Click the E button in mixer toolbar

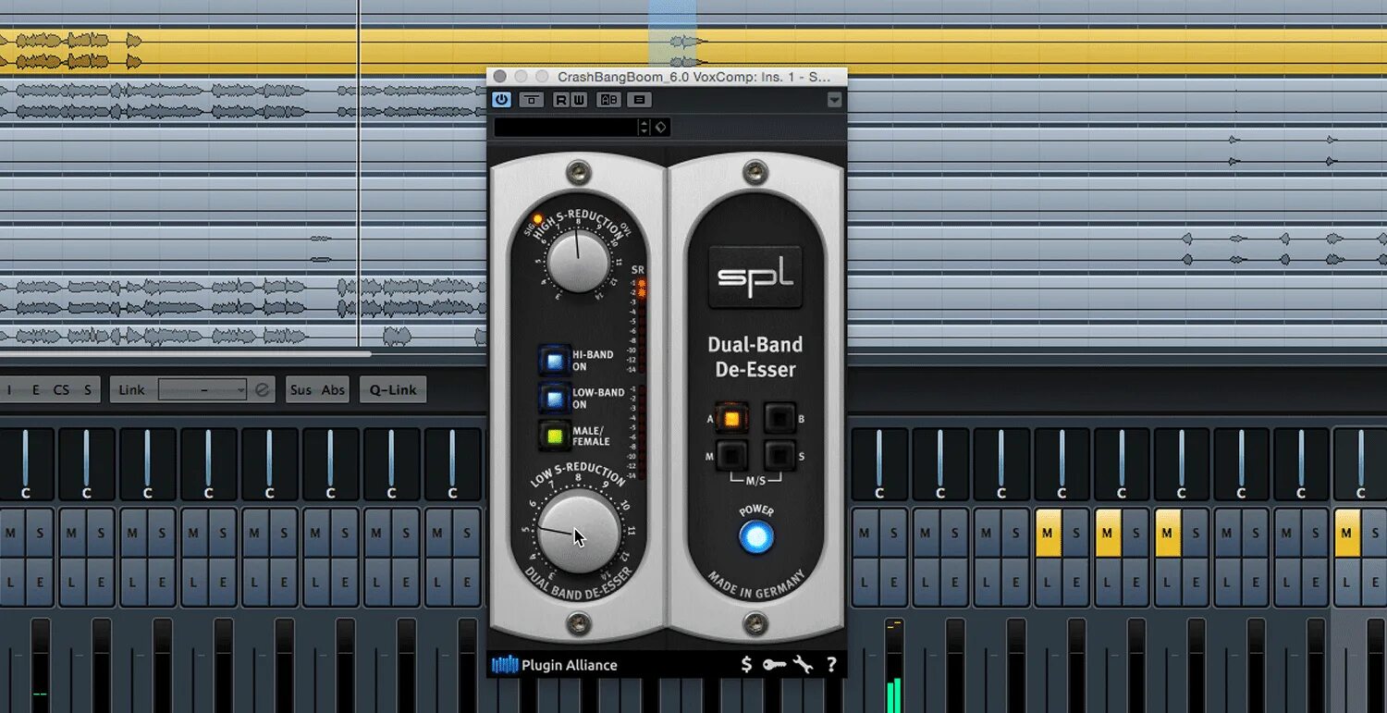pyautogui.click(x=36, y=389)
